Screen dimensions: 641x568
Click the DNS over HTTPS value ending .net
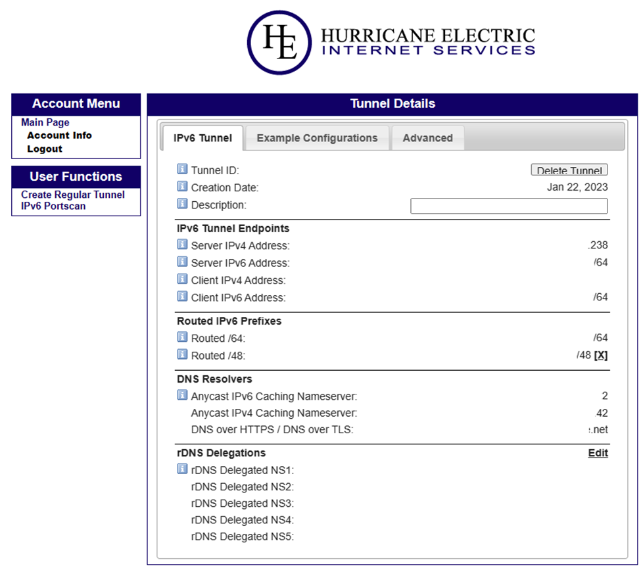[598, 430]
